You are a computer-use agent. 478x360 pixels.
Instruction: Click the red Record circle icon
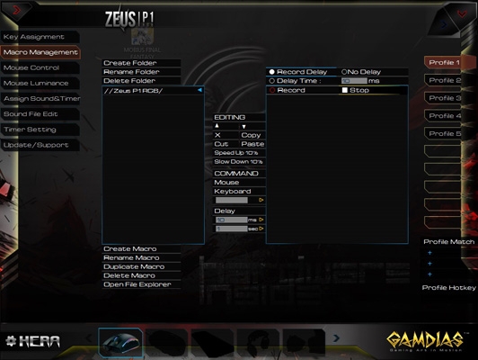point(272,90)
